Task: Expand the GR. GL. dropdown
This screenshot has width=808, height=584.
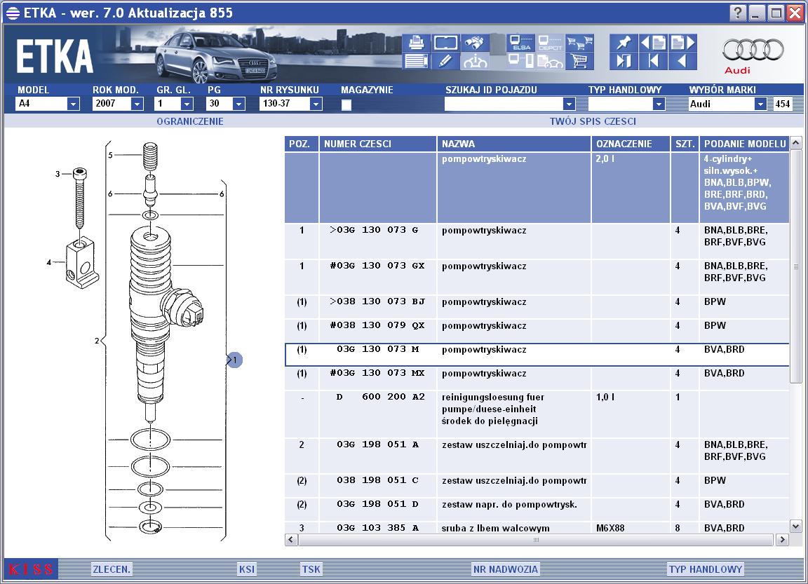Action: tap(187, 104)
